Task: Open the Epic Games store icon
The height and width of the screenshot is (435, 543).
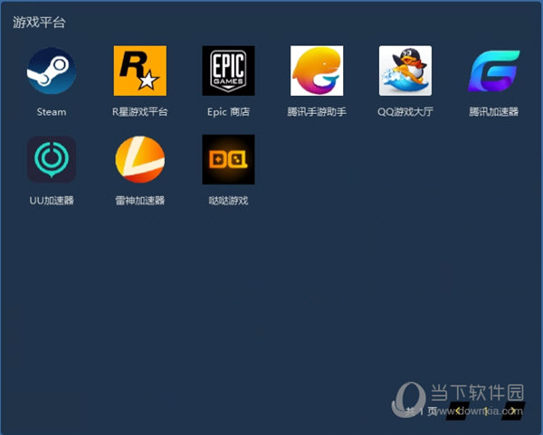Action: [x=229, y=71]
